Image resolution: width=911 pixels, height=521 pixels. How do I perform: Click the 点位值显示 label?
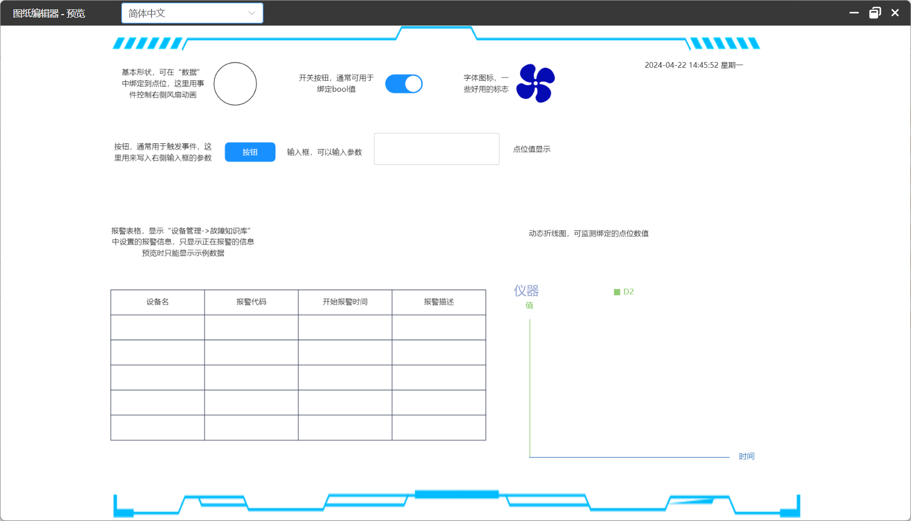click(x=532, y=149)
